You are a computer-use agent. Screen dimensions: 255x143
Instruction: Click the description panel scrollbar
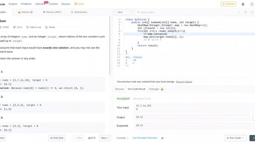110,46
